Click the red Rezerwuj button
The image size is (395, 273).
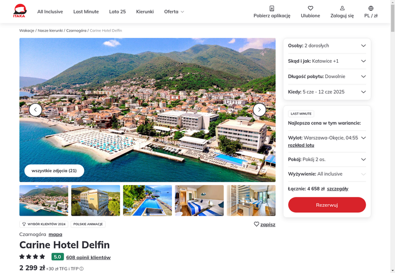click(x=327, y=205)
